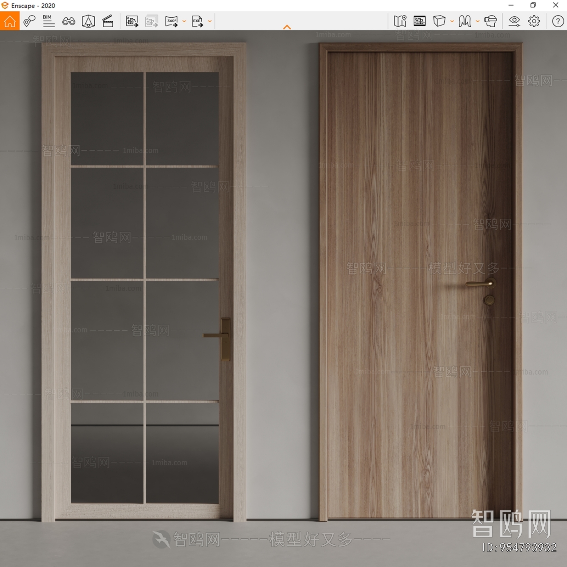Expand the EXE export dropdown arrow
Screen dimensions: 567x567
coord(210,21)
